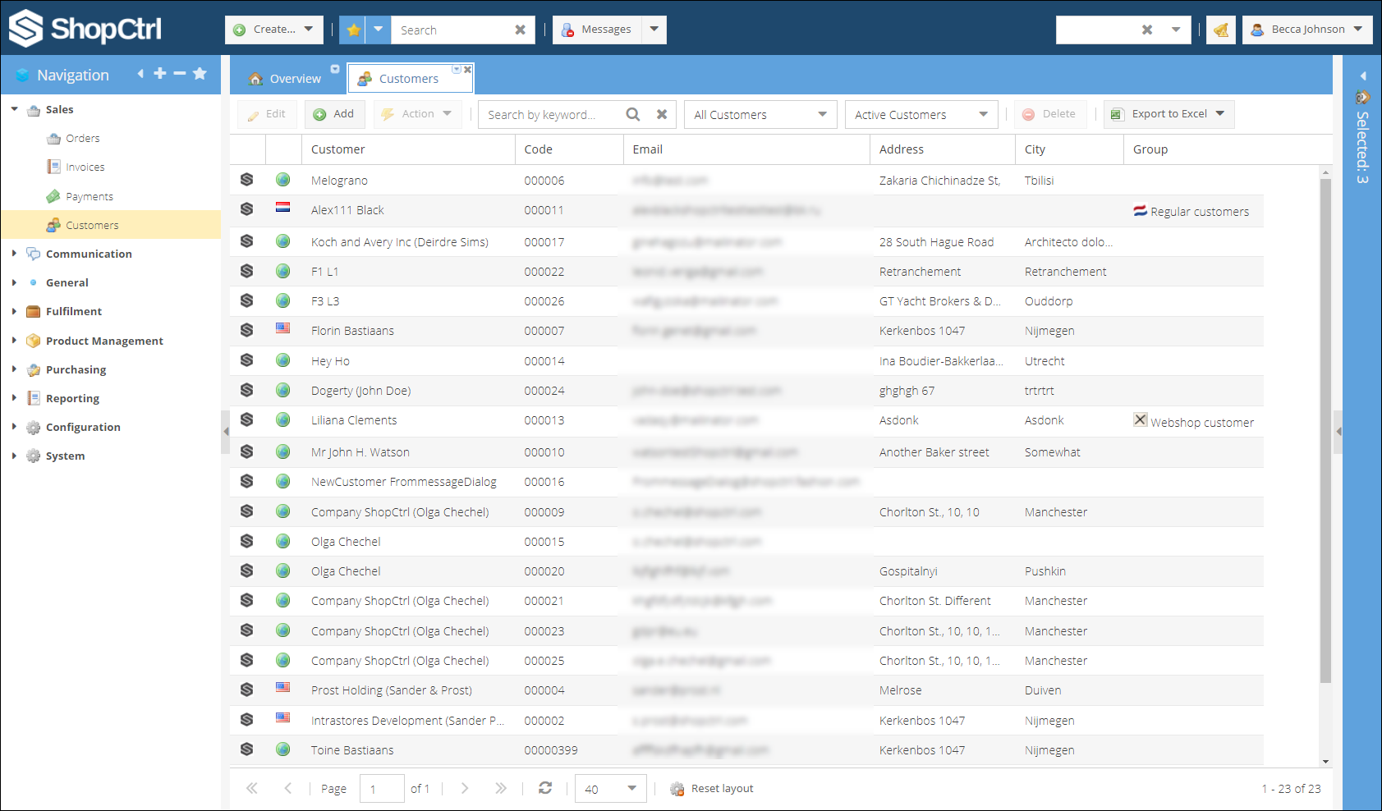Click the page number input field
This screenshot has width=1382, height=811.
point(382,789)
